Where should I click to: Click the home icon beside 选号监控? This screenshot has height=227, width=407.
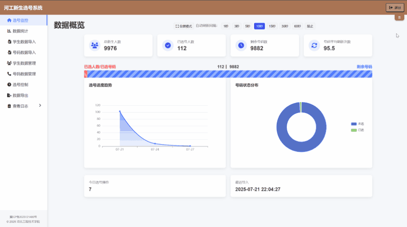click(9, 20)
